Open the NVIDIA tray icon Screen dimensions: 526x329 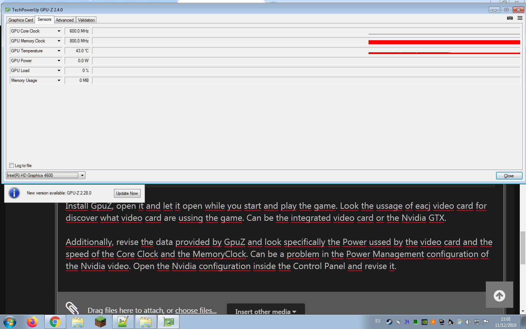click(424, 322)
